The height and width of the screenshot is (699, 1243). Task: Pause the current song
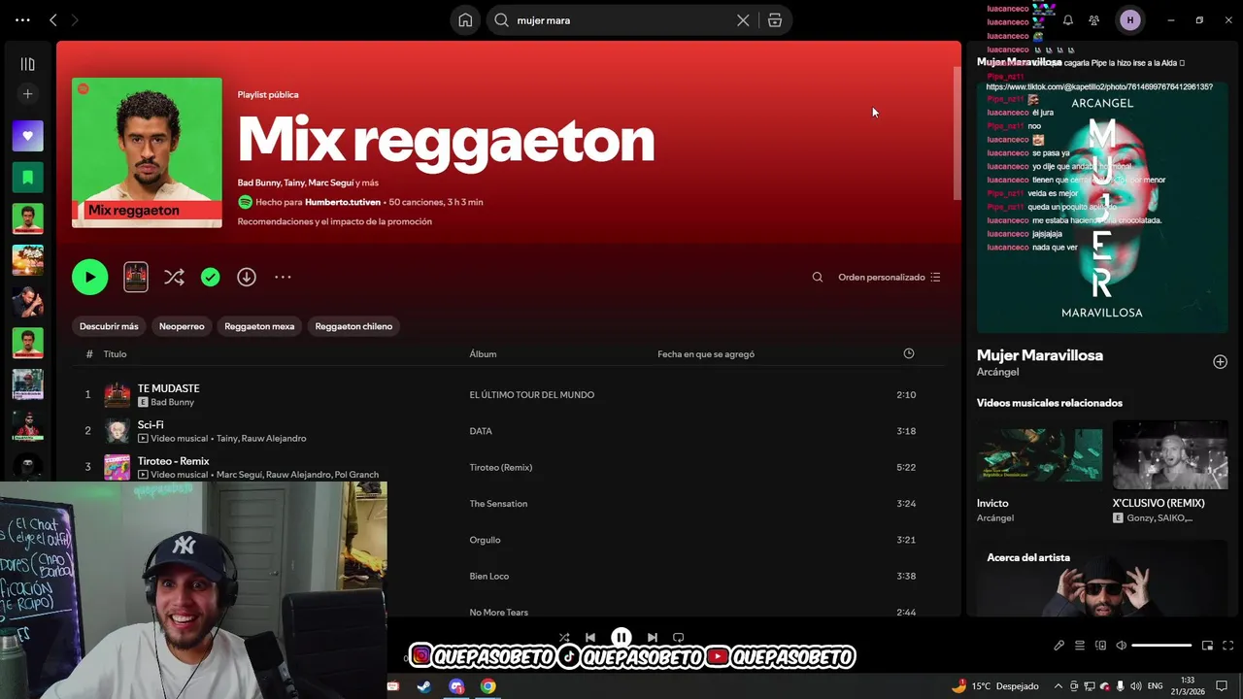[621, 638]
